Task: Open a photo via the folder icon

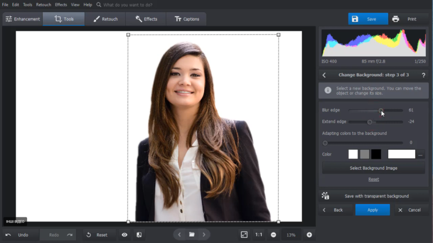Action: [192, 235]
